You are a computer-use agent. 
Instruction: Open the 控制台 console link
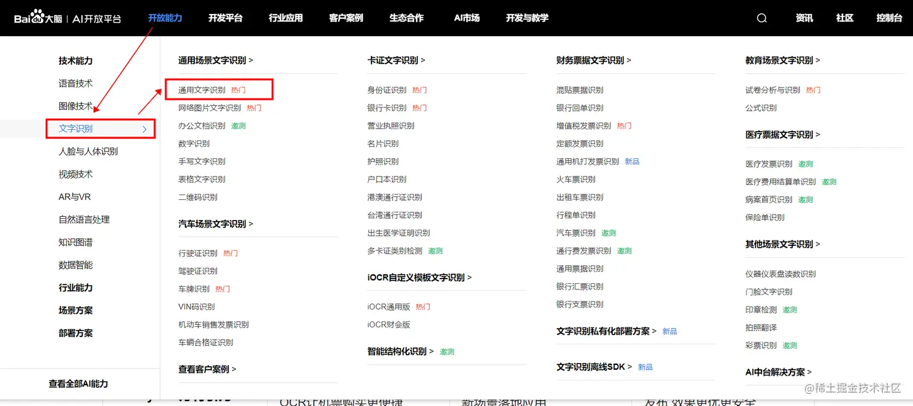889,18
